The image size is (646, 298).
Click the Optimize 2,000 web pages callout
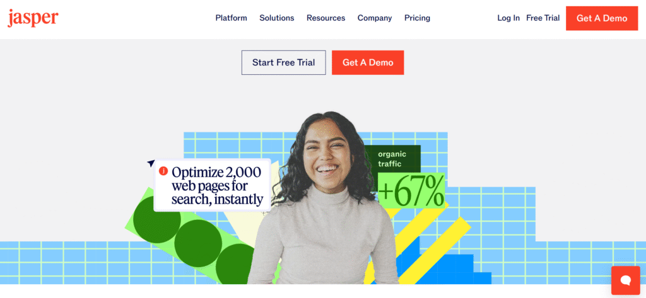[x=212, y=185]
